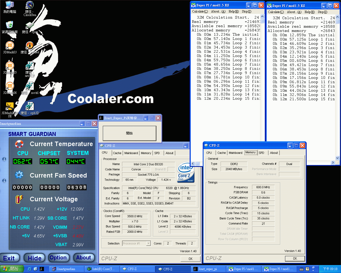Viewport: 341px width, 273px height.
Task: Switch to Srart_super_pi in the taskbar
Action: pos(209,269)
